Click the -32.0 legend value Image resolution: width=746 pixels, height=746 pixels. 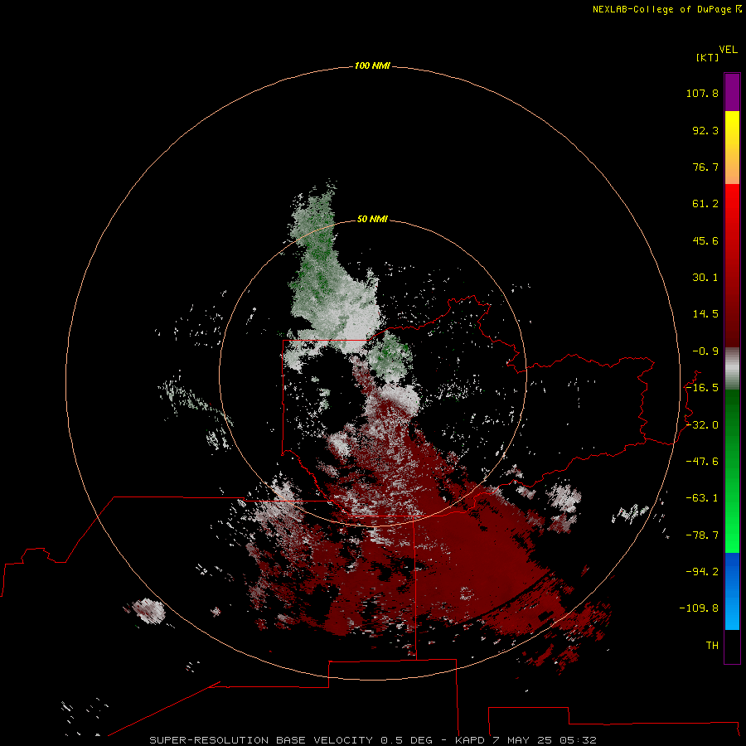pos(702,425)
